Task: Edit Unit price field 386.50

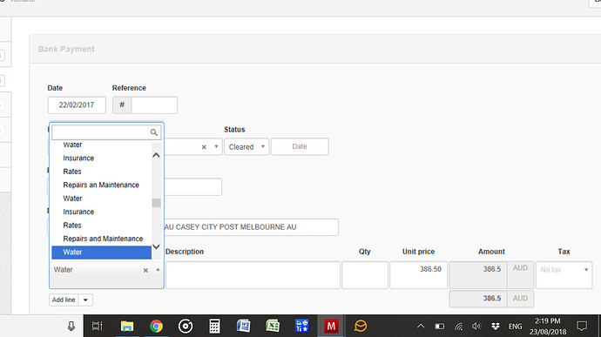Action: point(419,275)
